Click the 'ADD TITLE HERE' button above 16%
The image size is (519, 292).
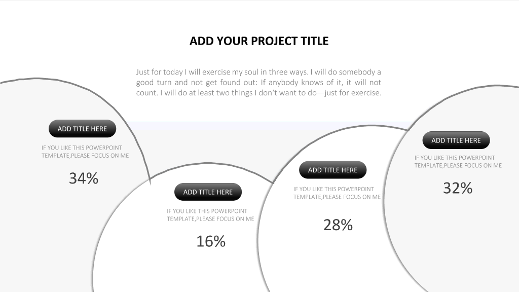[208, 192]
